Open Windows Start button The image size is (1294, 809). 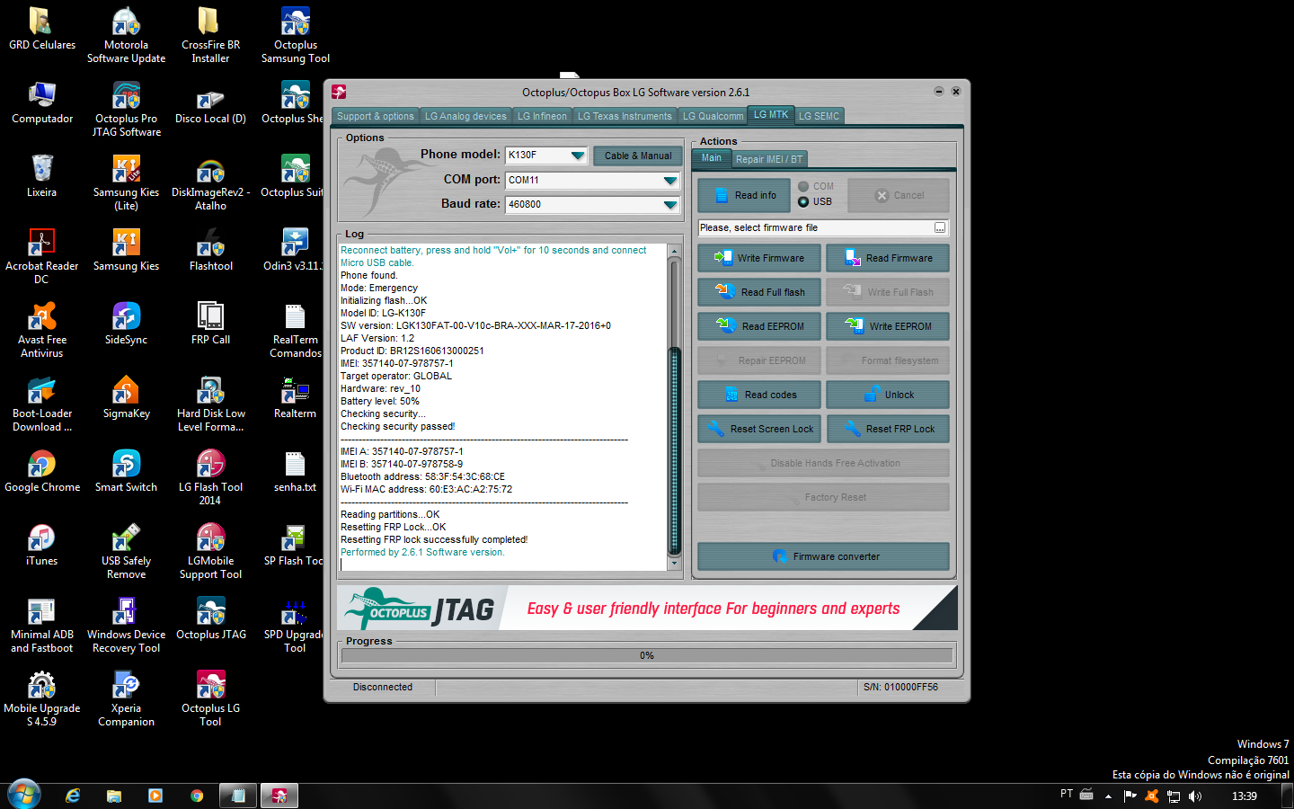(x=24, y=796)
